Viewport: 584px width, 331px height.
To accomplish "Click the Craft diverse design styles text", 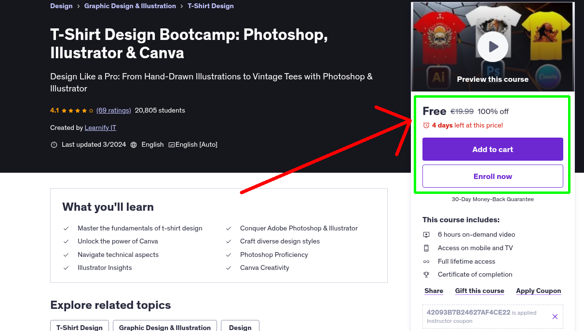I will tap(280, 241).
